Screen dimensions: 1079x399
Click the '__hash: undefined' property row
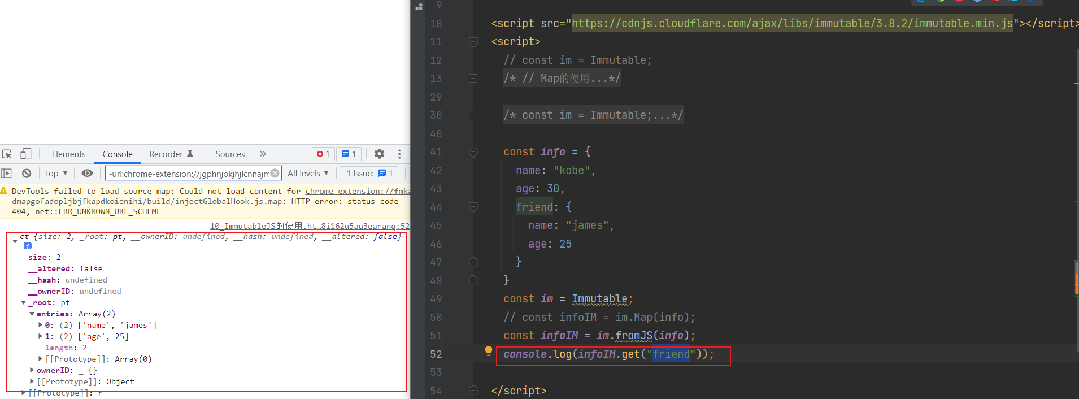[68, 280]
